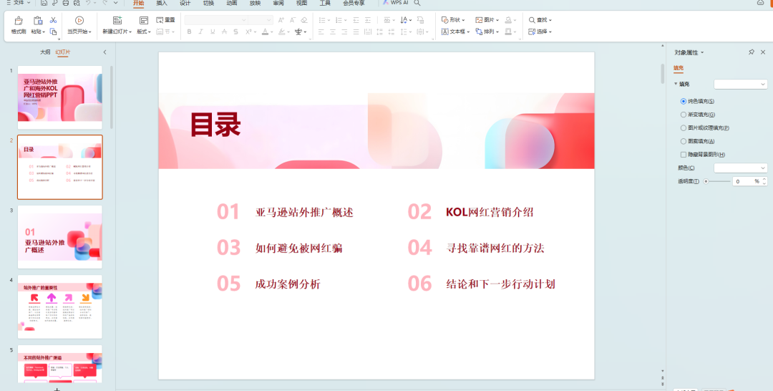The height and width of the screenshot is (391, 773).
Task: Click the Format Painter (格式刷) icon
Action: [18, 21]
